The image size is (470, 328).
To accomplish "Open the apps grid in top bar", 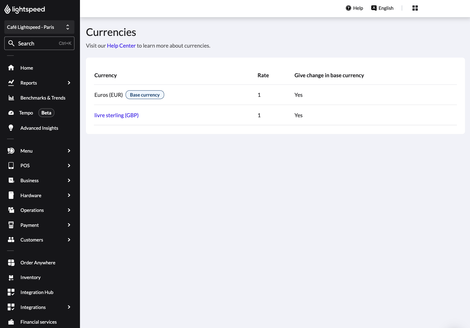I will point(415,8).
